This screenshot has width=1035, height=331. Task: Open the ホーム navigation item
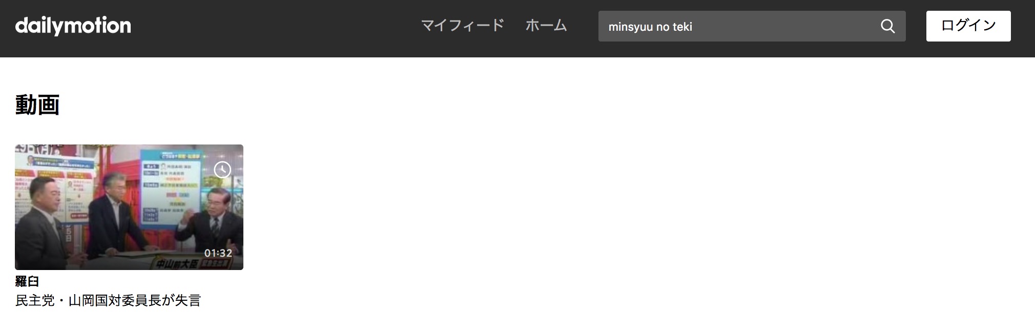[546, 25]
